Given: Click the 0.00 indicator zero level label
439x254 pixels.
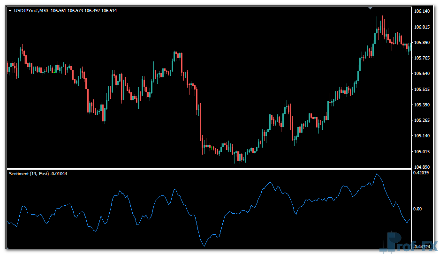Looking at the screenshot, I should pyautogui.click(x=417, y=209).
